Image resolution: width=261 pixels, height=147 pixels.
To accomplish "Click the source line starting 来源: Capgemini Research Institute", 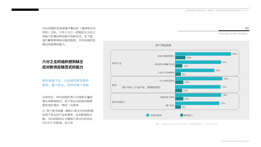I will pos(187,124).
